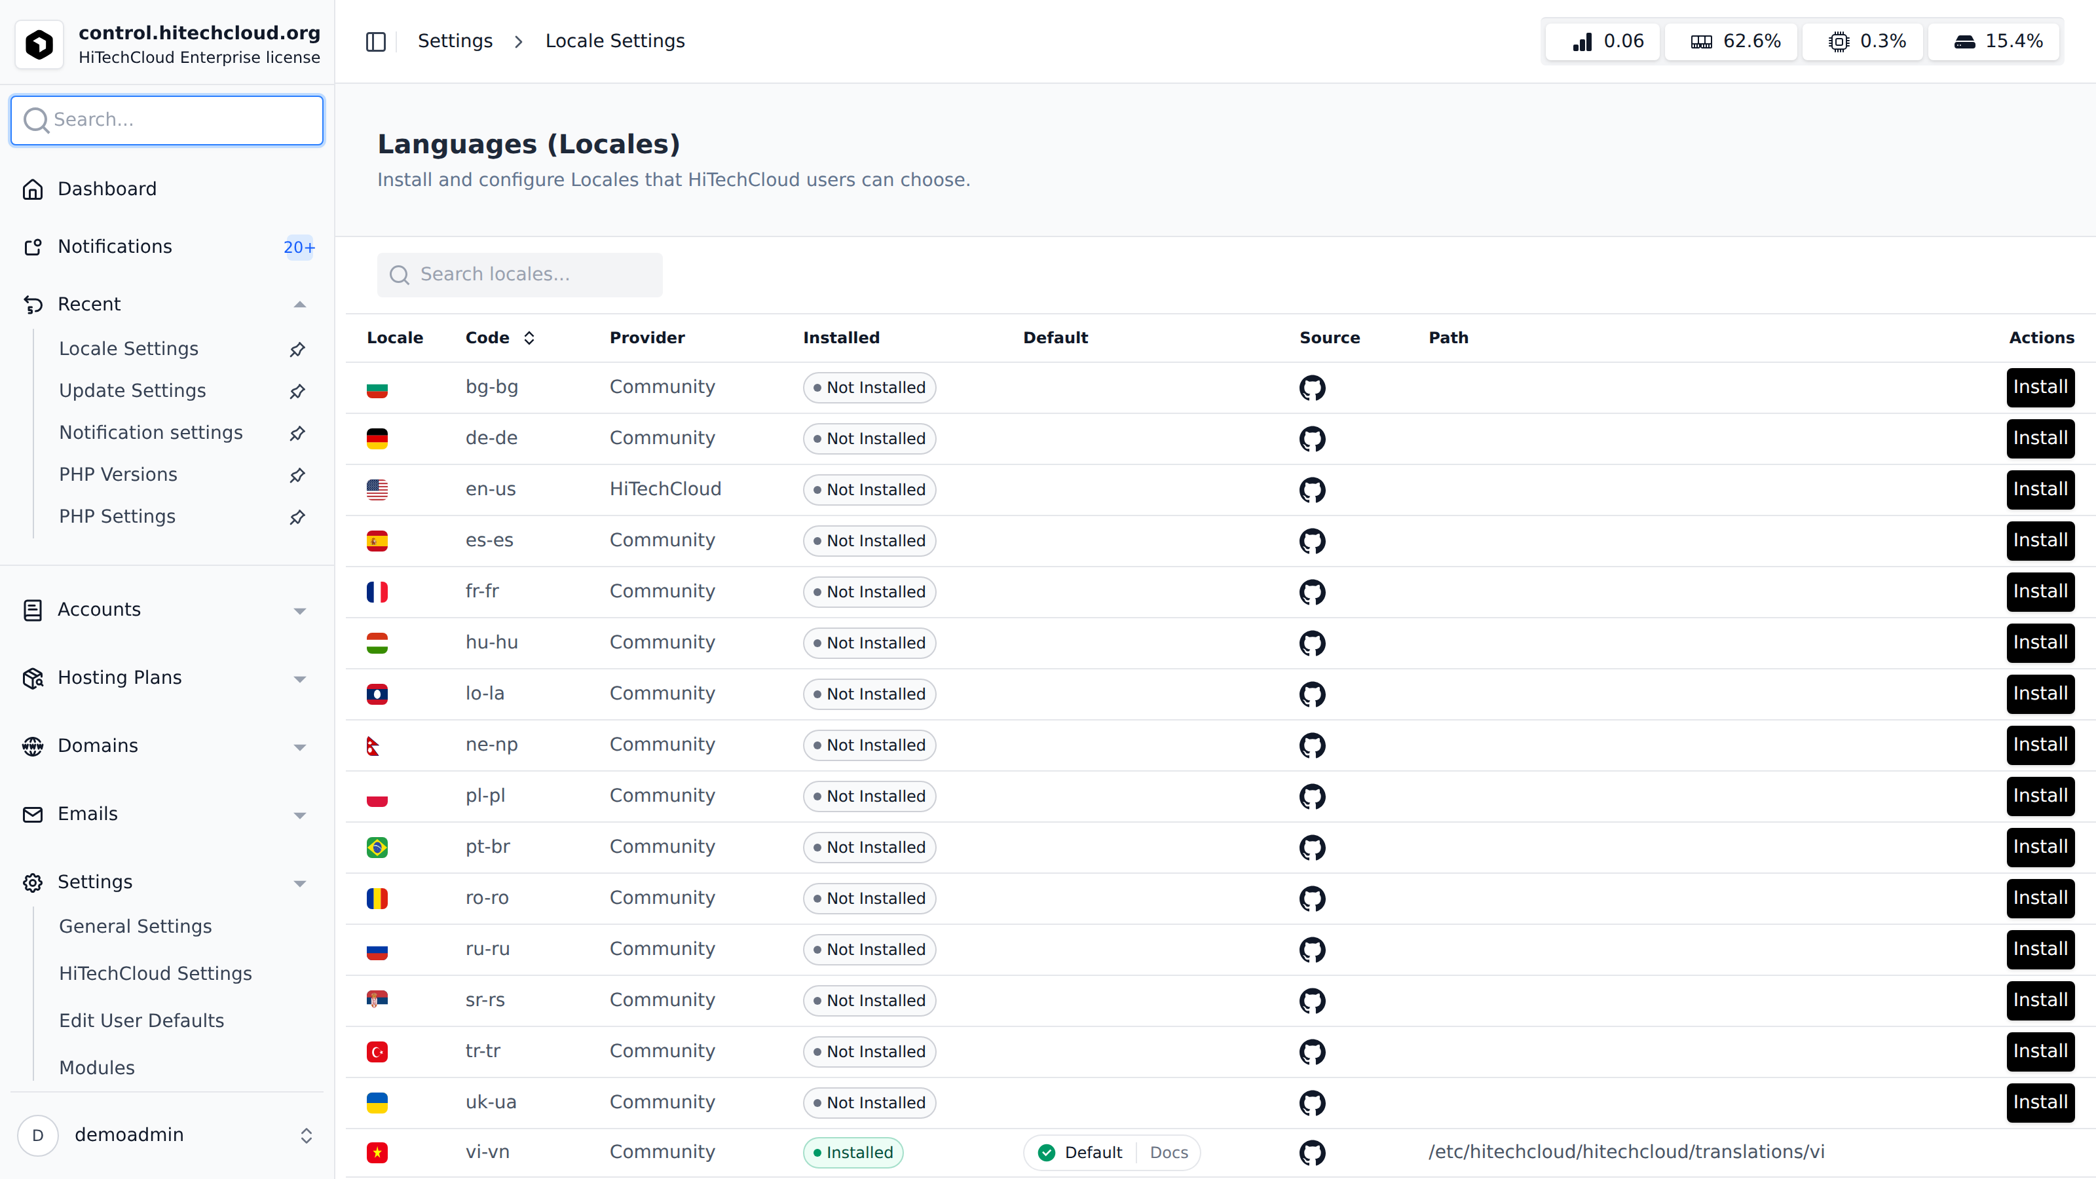Open GitHub source for bg-bg locale
The width and height of the screenshot is (2096, 1179).
pos(1311,387)
